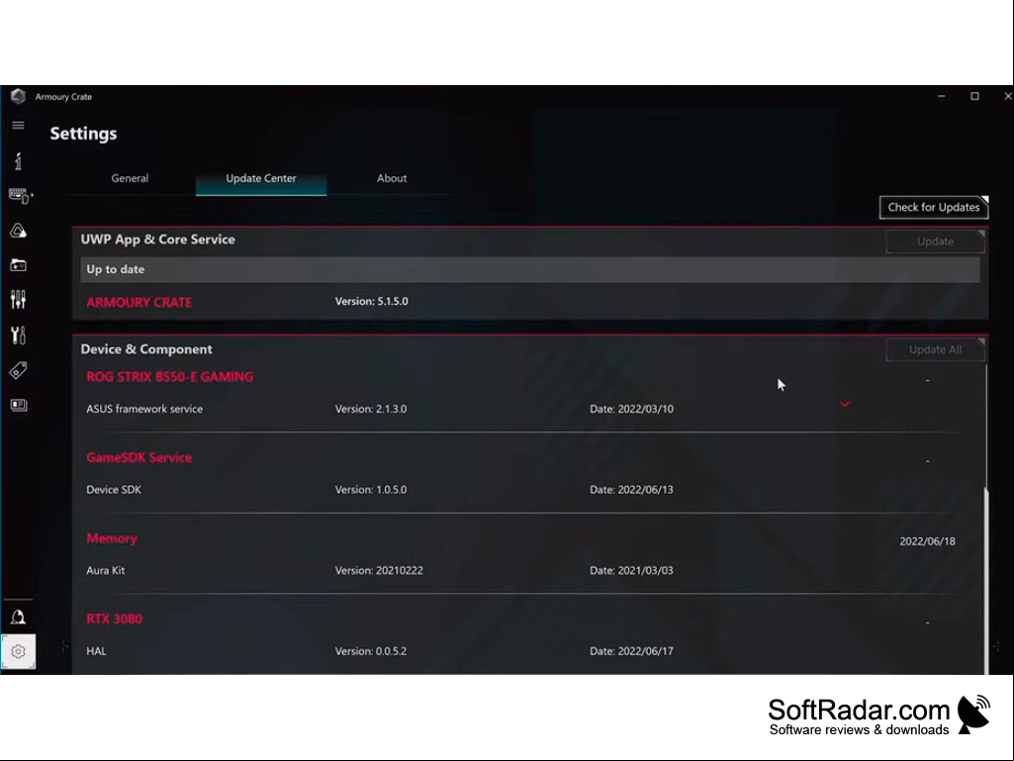Click the HAL row label
Image resolution: width=1014 pixels, height=761 pixels.
pos(96,651)
